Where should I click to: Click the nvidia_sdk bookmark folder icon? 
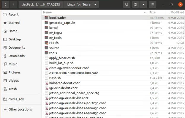5,99
